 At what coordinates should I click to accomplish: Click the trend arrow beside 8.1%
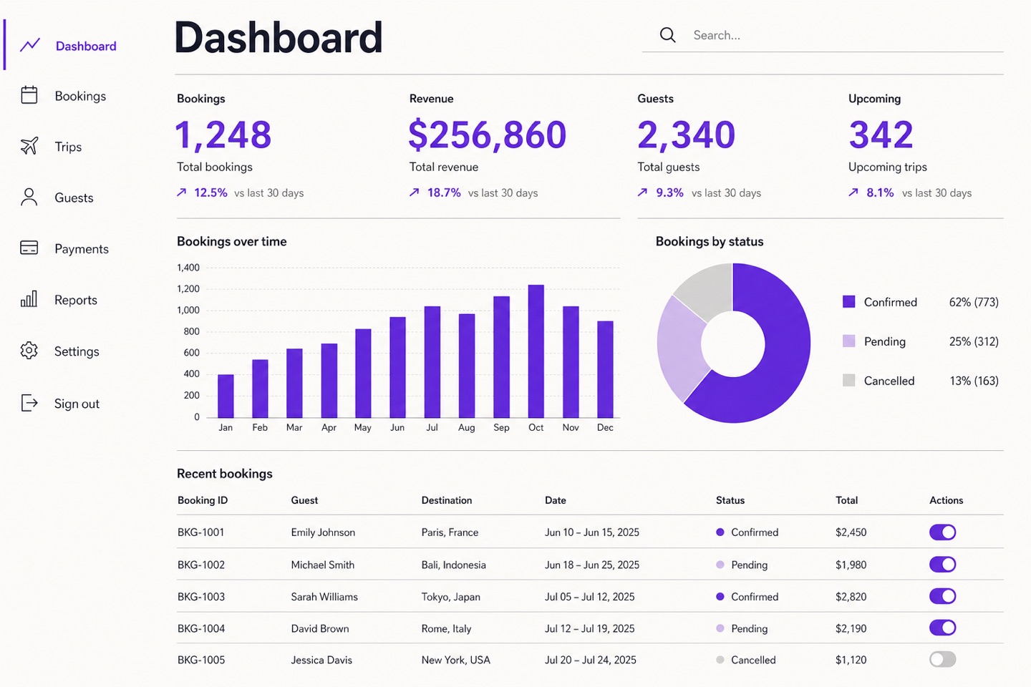click(853, 193)
